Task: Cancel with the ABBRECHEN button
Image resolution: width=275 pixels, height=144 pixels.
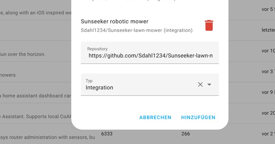Action: 155,117
